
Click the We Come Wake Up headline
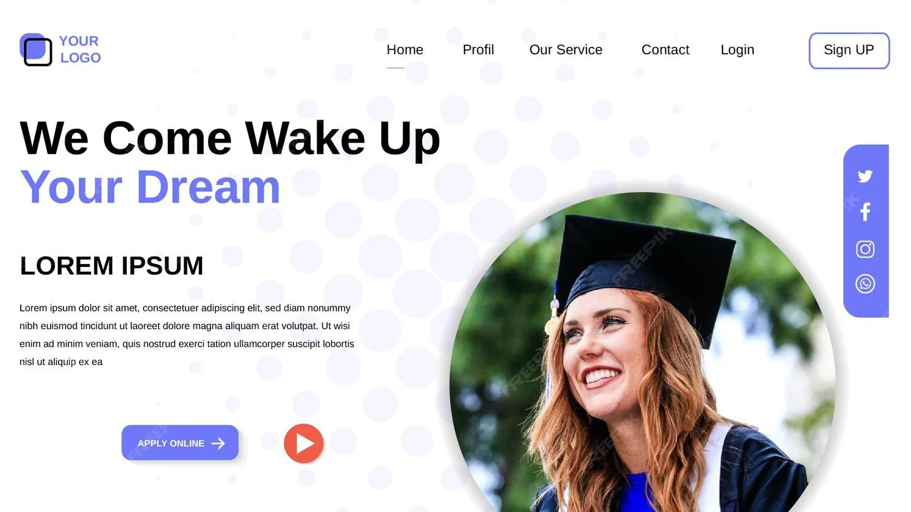tap(230, 139)
